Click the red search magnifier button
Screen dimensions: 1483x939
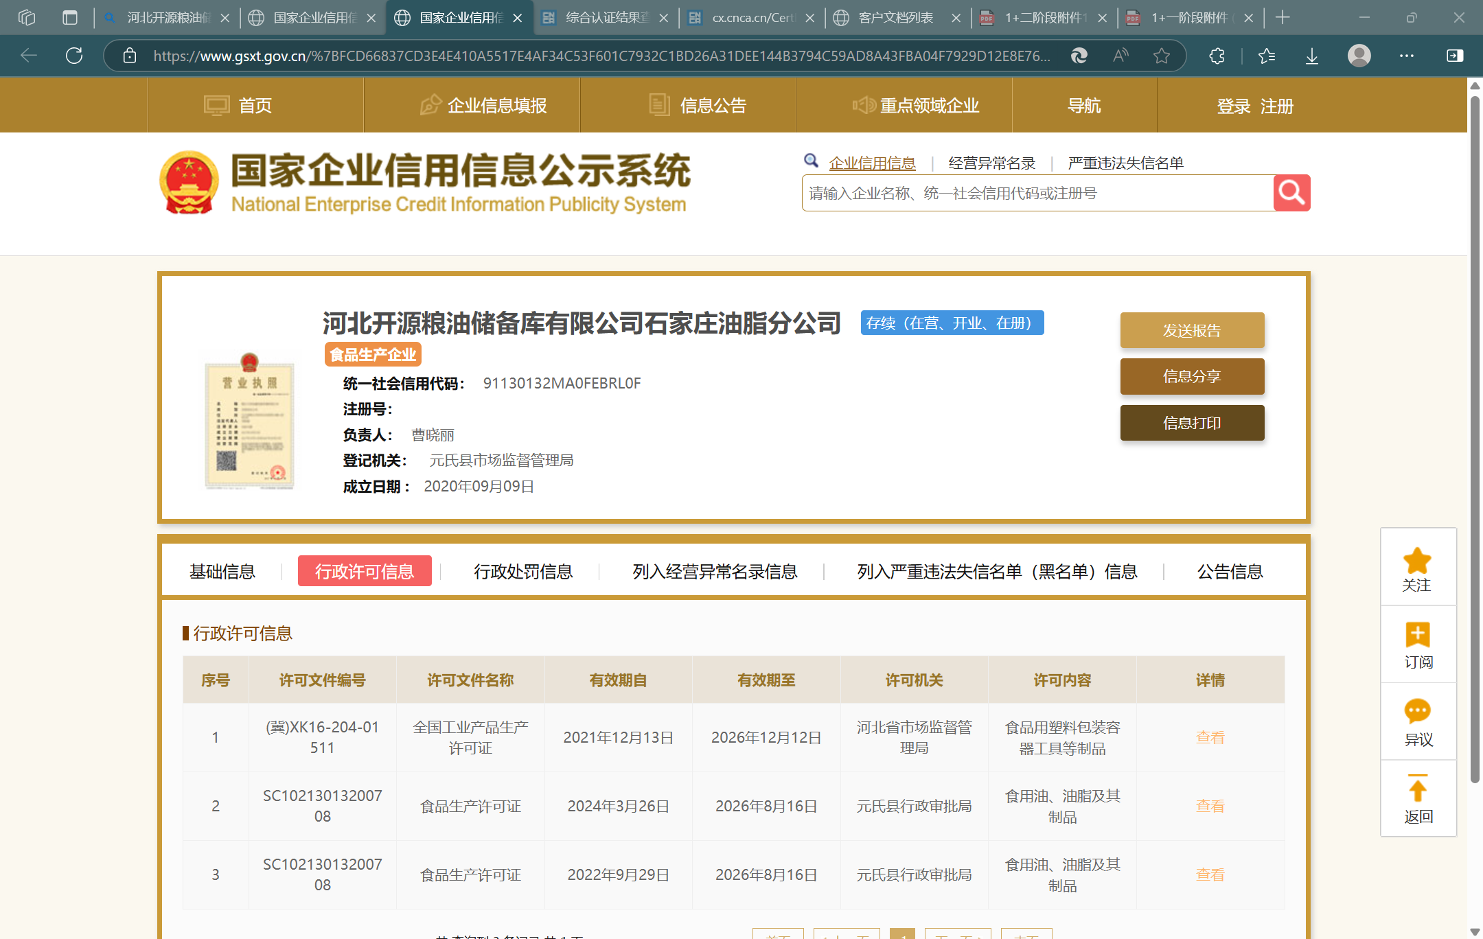(1291, 193)
